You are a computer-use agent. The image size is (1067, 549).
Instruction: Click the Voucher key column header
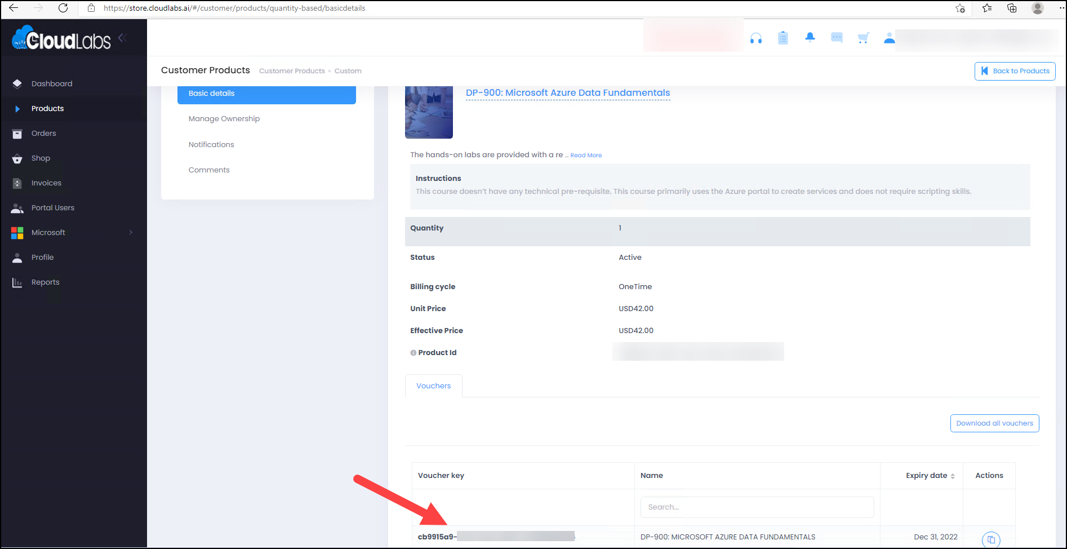click(441, 476)
